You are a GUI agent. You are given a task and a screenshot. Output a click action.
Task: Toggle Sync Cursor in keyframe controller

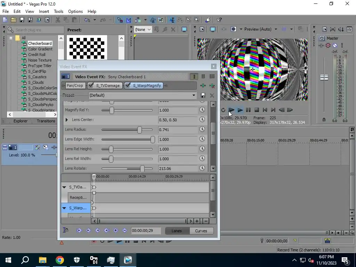point(65,230)
